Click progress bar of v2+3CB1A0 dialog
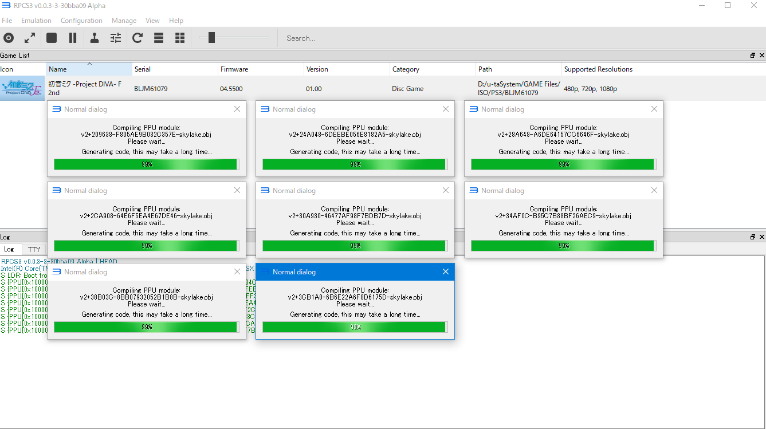 pyautogui.click(x=355, y=327)
